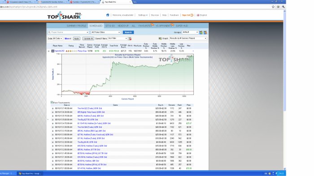
Task: Click the Apply button
Action: 77,39
